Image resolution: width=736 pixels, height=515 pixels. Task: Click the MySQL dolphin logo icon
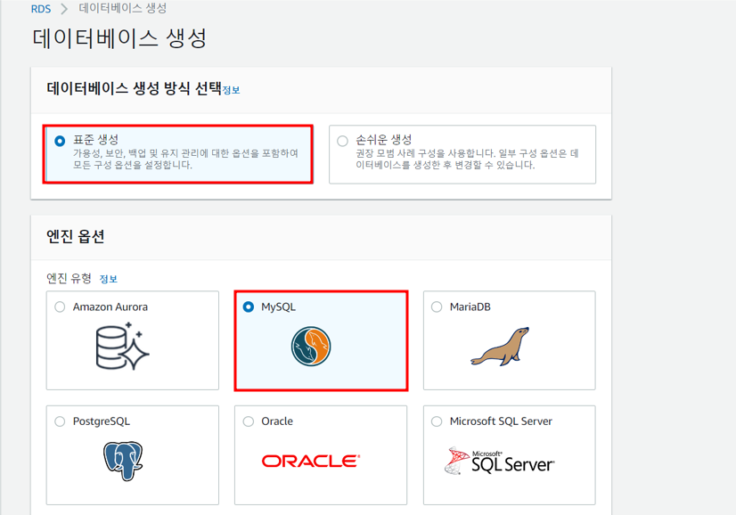click(x=311, y=347)
